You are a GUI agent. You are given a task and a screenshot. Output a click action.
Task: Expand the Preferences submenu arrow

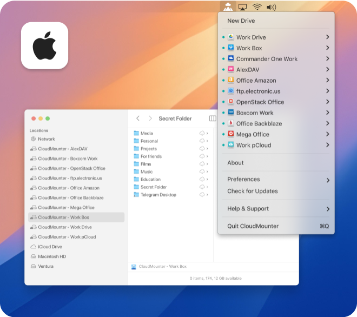tap(328, 180)
